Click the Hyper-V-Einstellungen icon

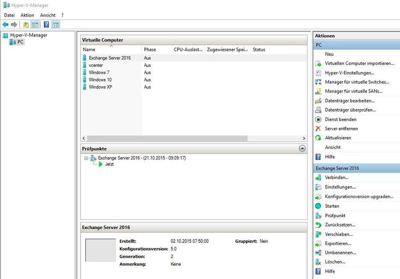[x=318, y=73]
